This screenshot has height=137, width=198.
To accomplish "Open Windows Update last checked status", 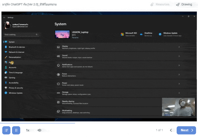I will [x=172, y=36].
